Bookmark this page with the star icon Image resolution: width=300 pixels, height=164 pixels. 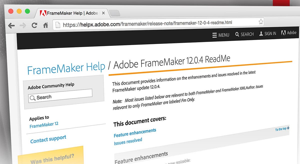tap(260, 22)
